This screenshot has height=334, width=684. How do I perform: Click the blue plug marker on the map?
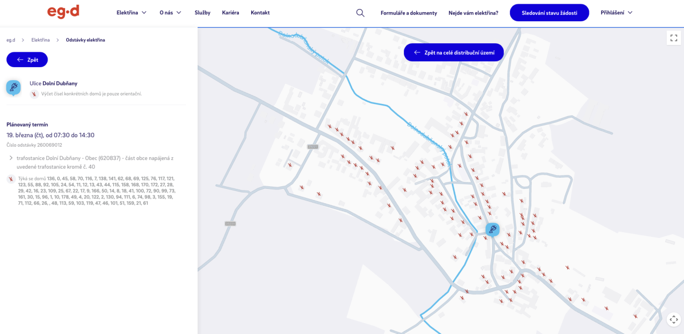click(x=493, y=229)
